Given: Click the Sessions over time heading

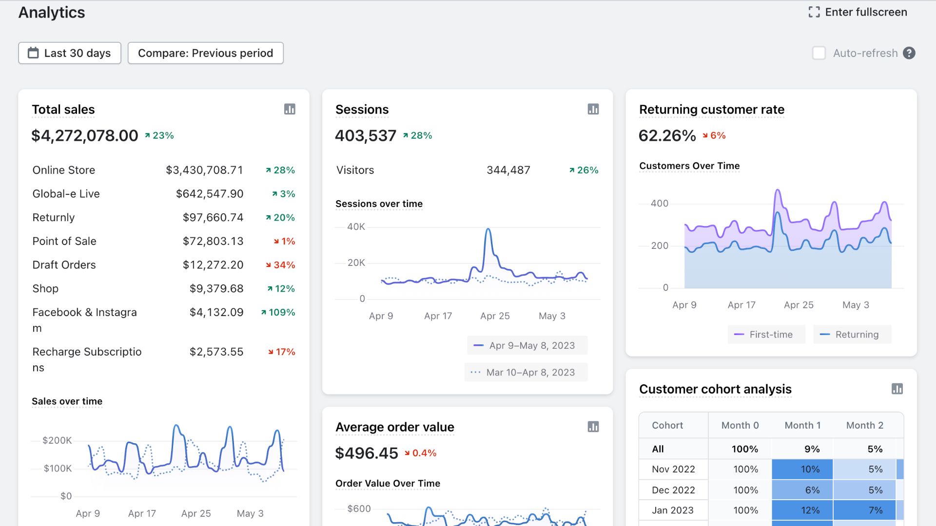Looking at the screenshot, I should pos(379,204).
